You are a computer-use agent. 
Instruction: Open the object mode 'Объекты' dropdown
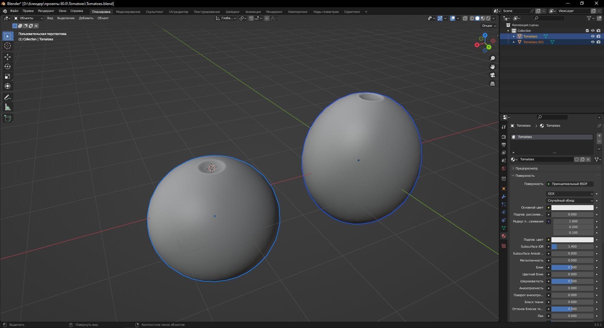click(x=28, y=18)
